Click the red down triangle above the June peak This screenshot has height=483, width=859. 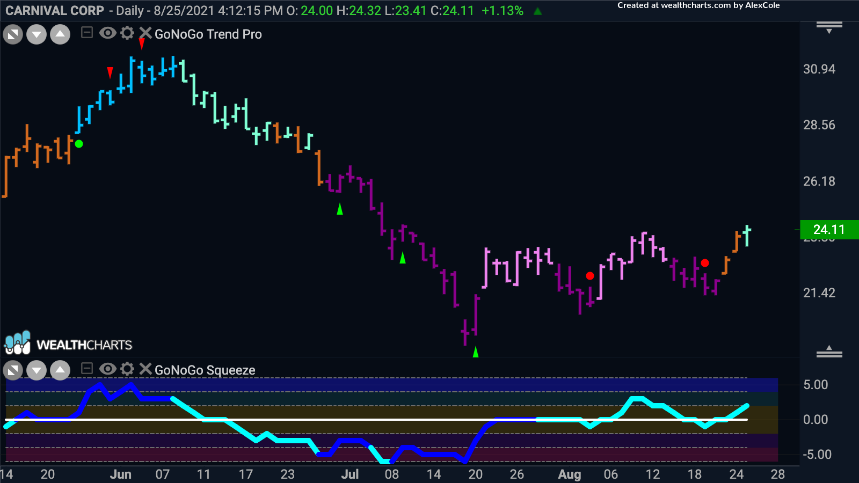[142, 44]
